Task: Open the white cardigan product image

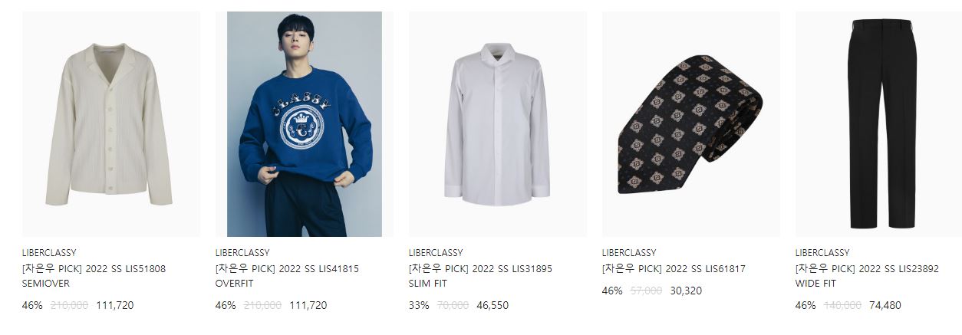Action: click(x=111, y=124)
